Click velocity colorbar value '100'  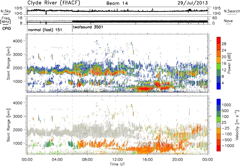(x=225, y=117)
